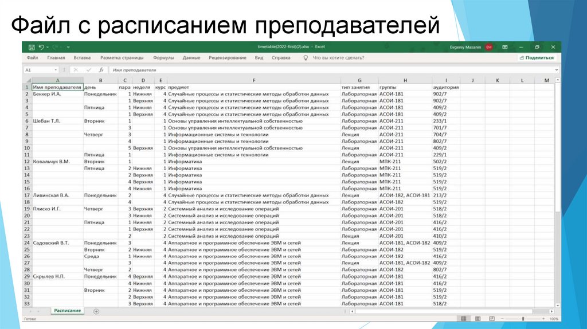Expand the formula bar with its chevron
The image size is (587, 329).
pos(557,70)
